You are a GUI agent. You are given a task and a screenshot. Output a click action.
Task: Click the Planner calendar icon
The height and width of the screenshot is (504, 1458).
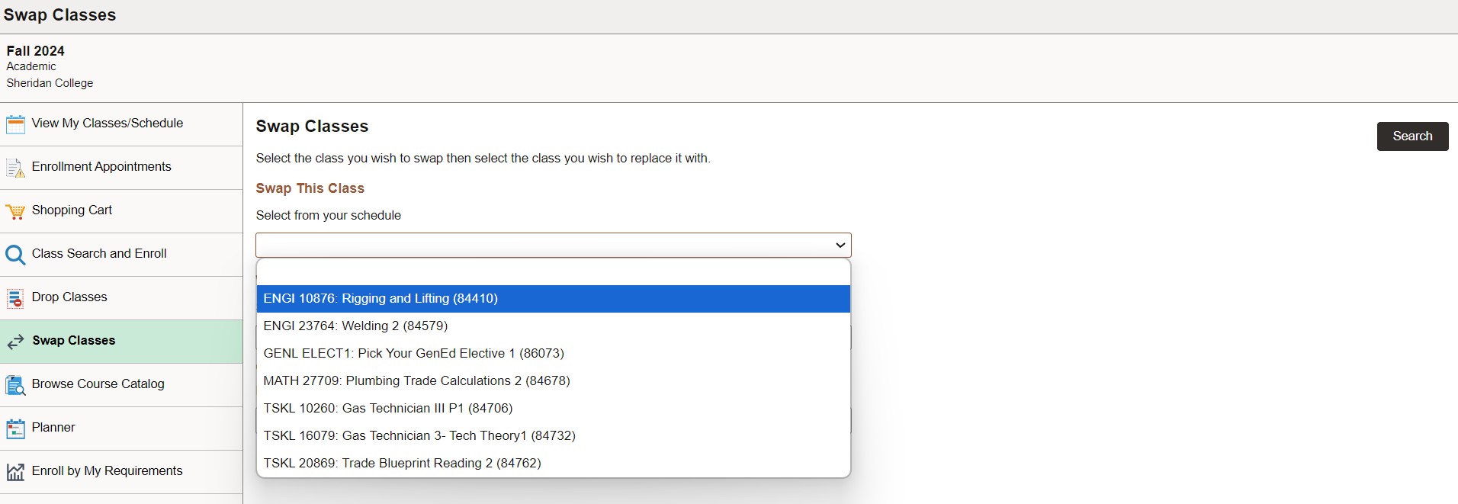coord(15,429)
